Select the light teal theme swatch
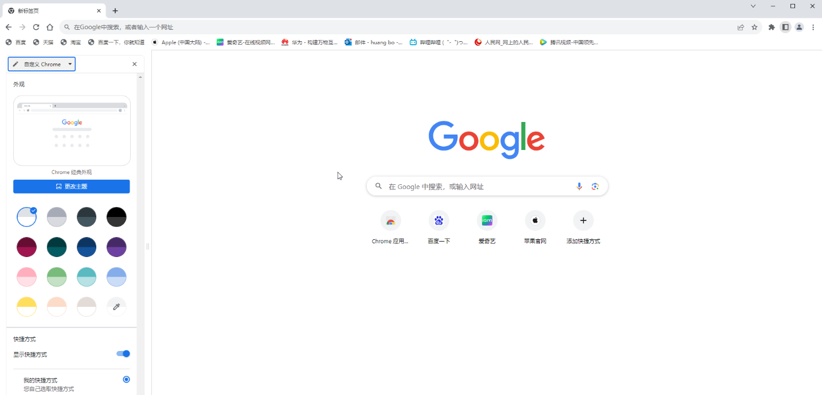 pyautogui.click(x=87, y=277)
